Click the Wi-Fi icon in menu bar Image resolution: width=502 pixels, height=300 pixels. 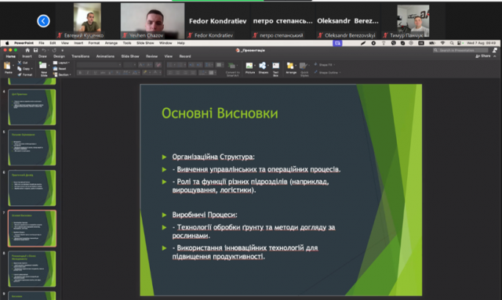[x=442, y=43]
